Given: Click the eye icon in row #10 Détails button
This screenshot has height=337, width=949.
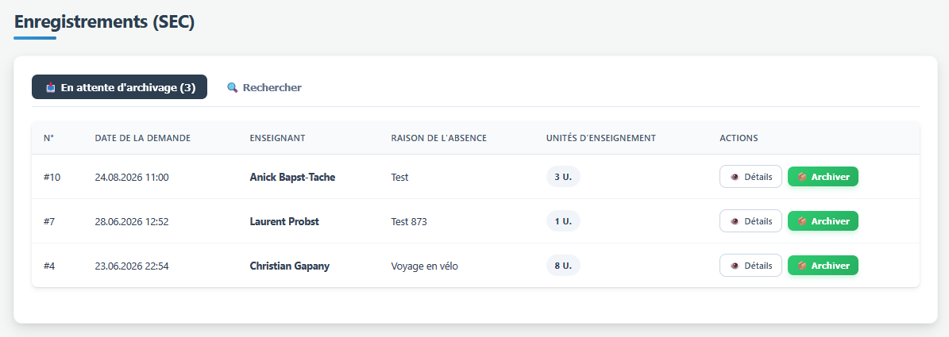Looking at the screenshot, I should 735,177.
